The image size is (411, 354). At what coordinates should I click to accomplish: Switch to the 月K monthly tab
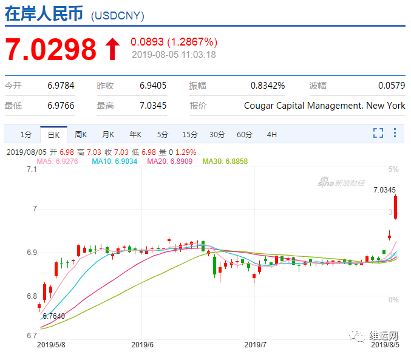coord(108,135)
